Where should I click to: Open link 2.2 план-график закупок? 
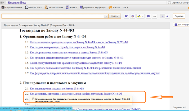coord(76,93)
